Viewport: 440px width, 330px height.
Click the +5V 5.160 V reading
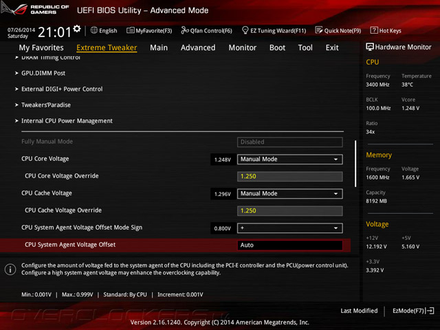410,246
